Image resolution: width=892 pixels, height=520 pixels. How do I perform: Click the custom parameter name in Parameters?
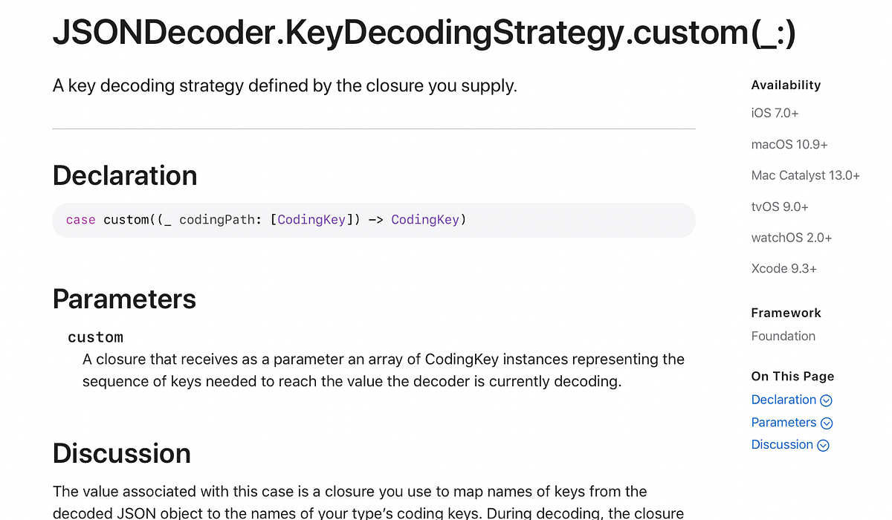point(95,337)
